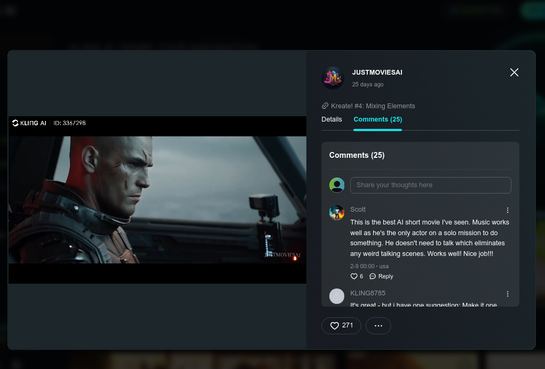
Task: Open the KLING8785 user avatar
Action: coord(337,296)
